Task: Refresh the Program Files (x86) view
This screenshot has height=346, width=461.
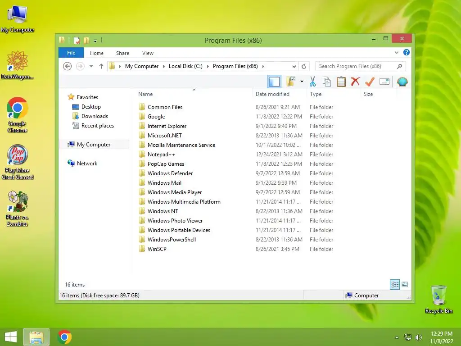Action: [x=304, y=66]
